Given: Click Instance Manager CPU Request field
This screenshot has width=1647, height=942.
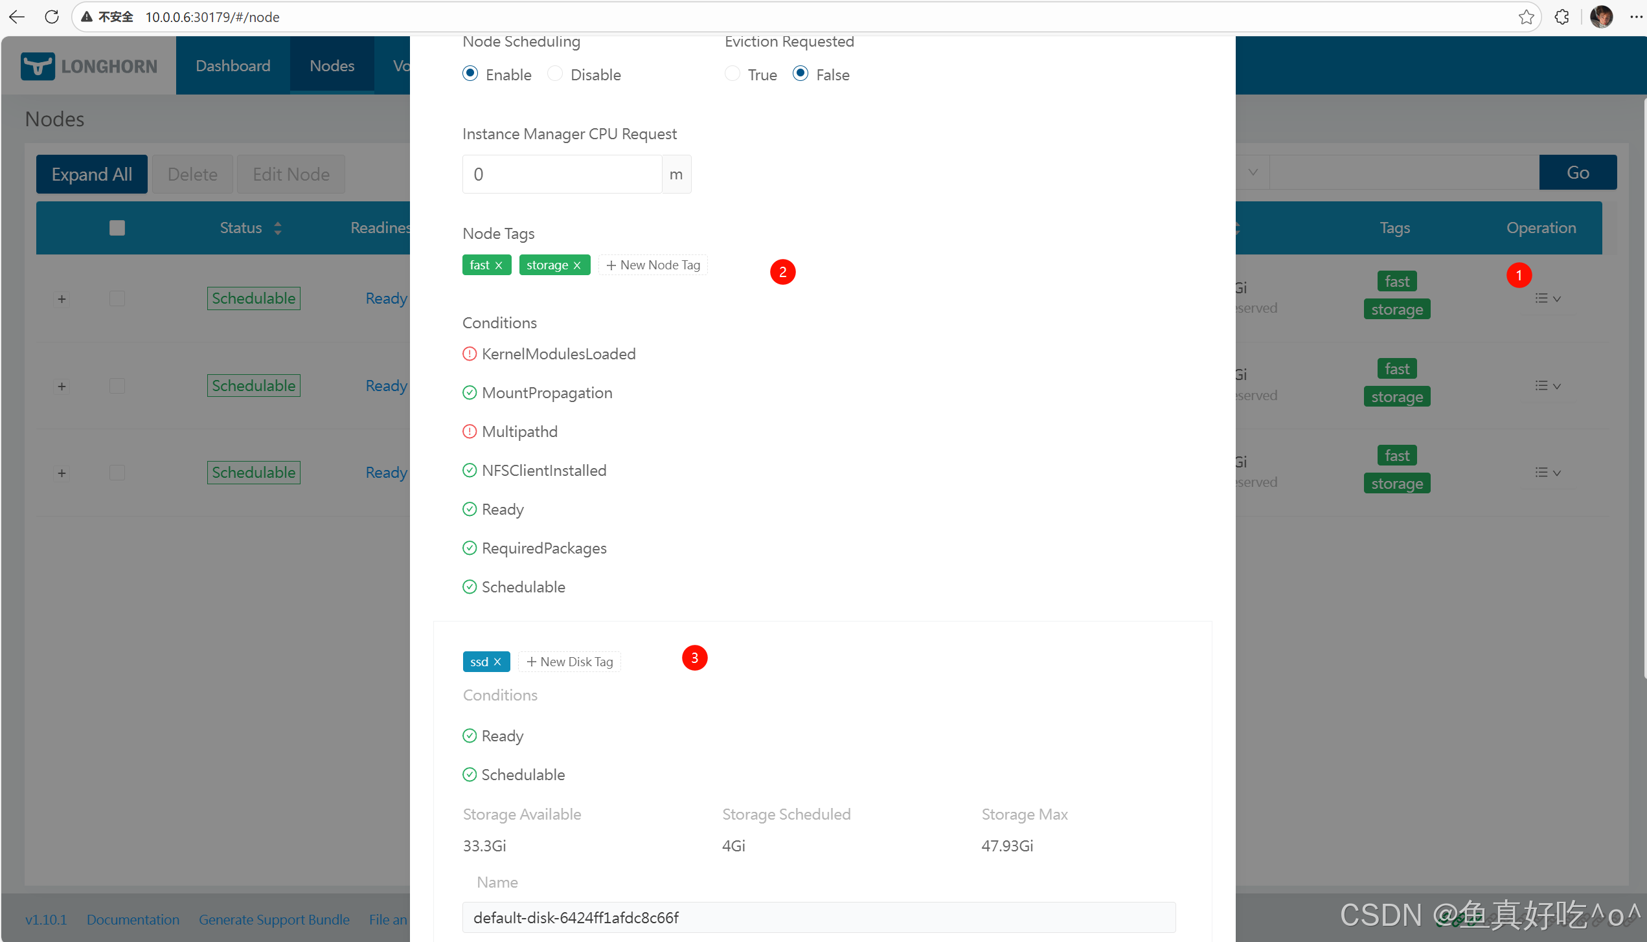Looking at the screenshot, I should tap(562, 174).
